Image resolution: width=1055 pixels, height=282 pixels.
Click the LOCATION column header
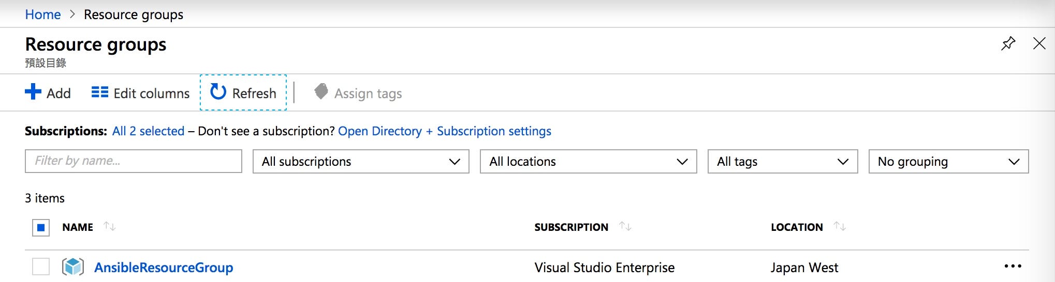797,227
